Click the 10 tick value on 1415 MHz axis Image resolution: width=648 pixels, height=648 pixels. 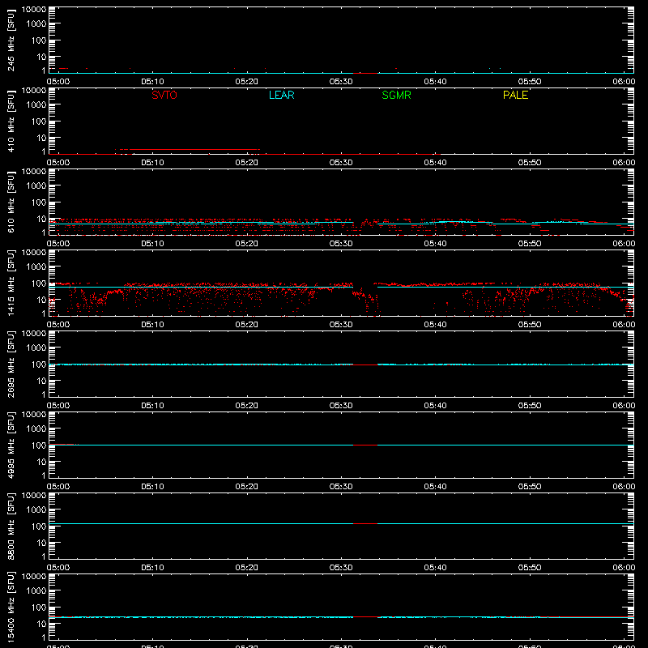(x=41, y=300)
